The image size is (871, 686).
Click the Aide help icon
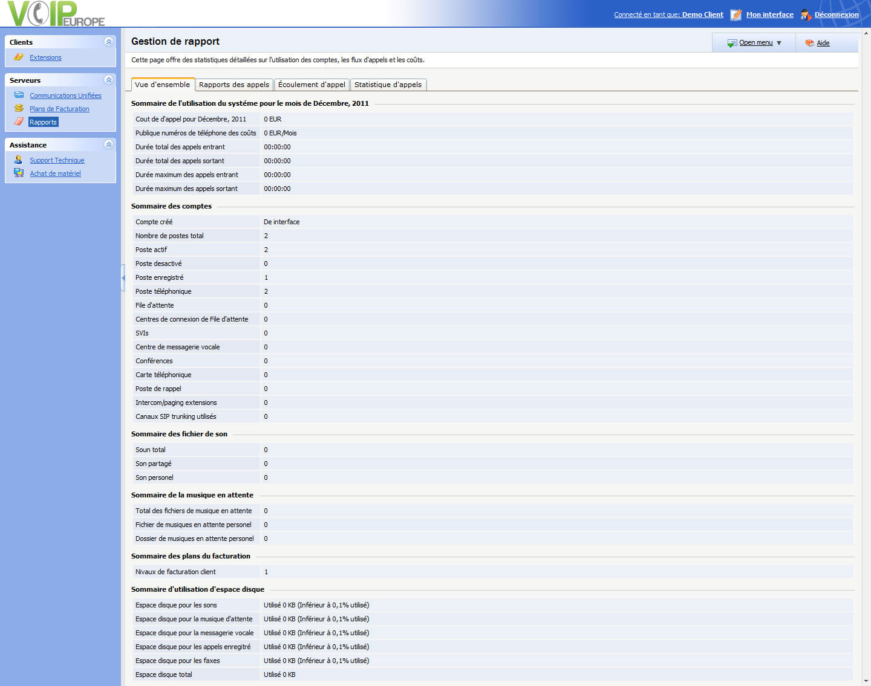[809, 43]
